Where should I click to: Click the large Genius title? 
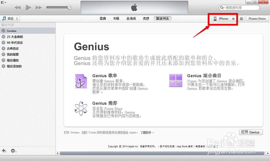coord(92,47)
